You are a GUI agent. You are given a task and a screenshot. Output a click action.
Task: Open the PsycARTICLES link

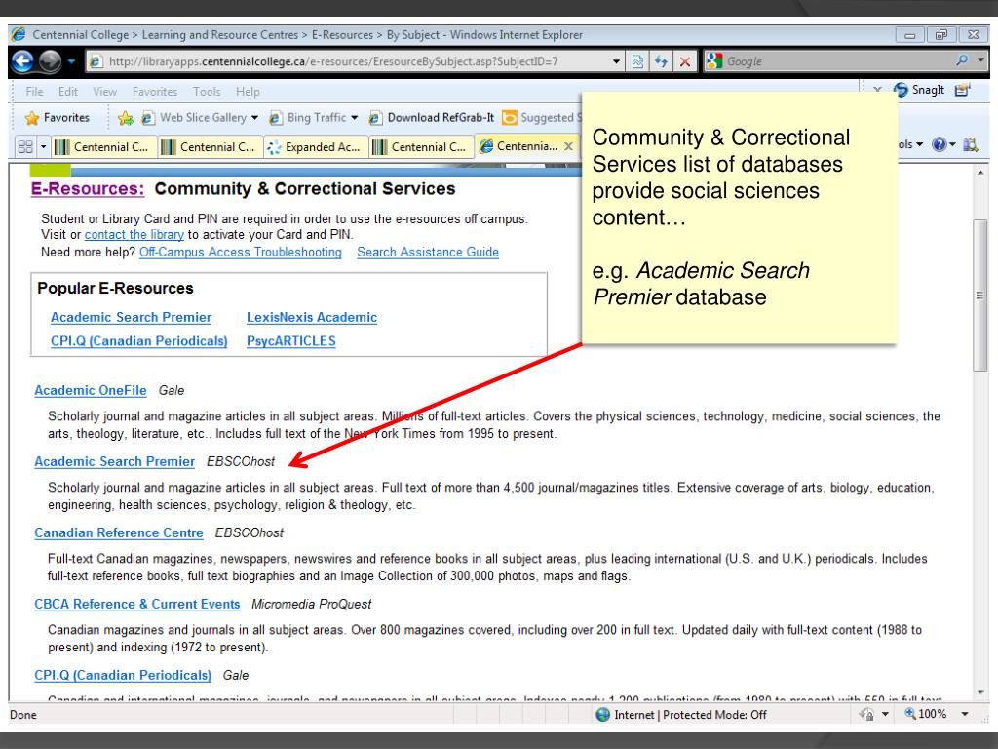[291, 341]
